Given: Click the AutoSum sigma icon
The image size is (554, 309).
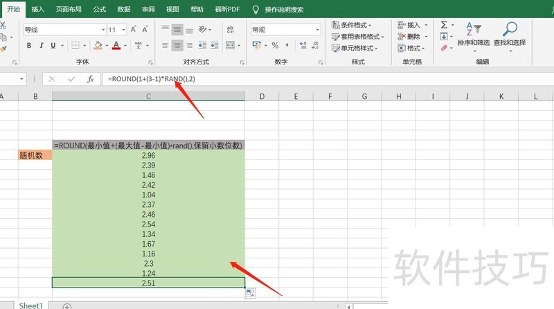Looking at the screenshot, I should click(x=444, y=25).
